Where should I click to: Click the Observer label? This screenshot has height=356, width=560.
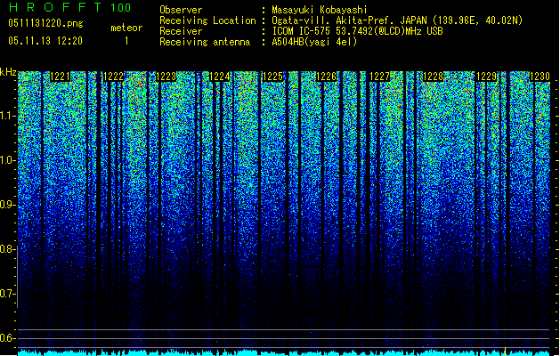click(x=181, y=10)
